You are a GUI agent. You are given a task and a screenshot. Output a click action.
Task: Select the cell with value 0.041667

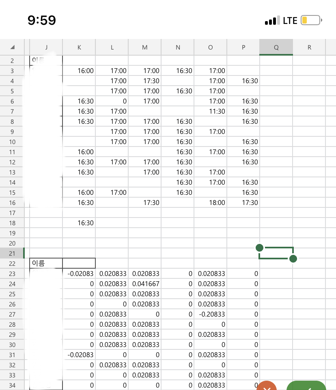pyautogui.click(x=145, y=284)
